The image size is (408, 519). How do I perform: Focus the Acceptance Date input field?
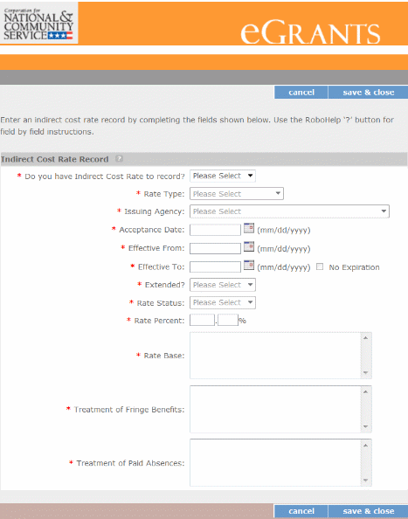click(215, 230)
